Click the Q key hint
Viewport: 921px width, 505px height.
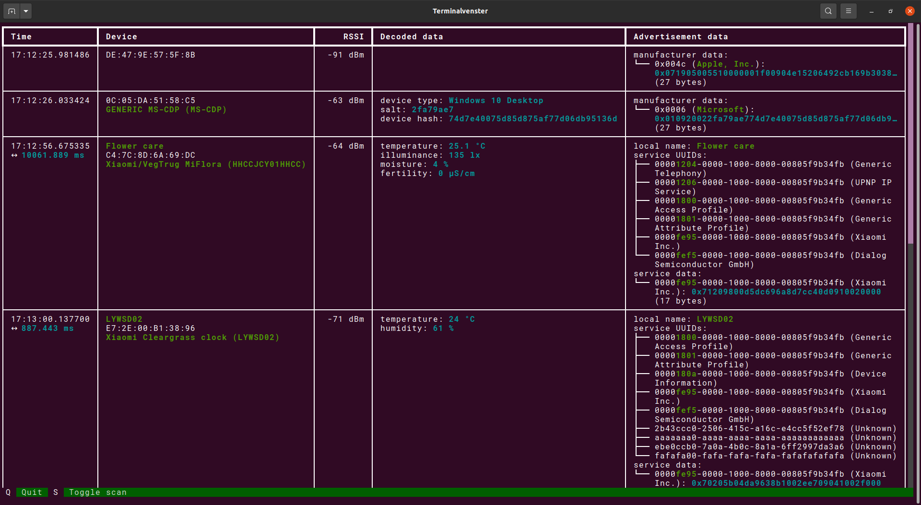coord(8,493)
